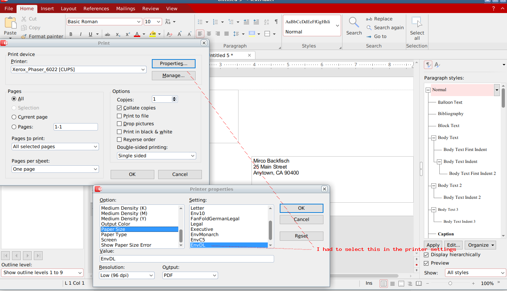Check Print in black & white
The width and height of the screenshot is (507, 291).
click(x=119, y=132)
